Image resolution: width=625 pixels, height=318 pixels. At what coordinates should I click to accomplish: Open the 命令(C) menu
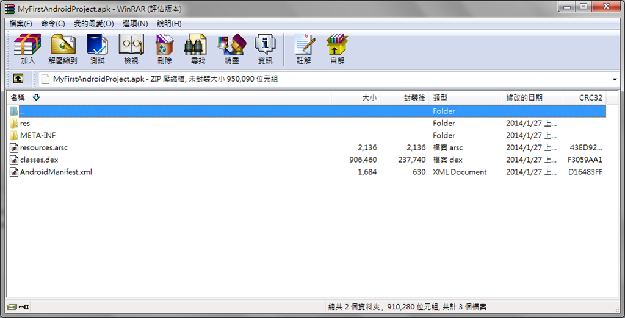click(53, 24)
